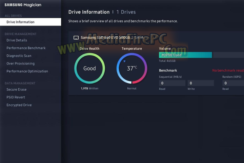This screenshot has height=163, width=244.
Task: Click the 37°C temperature gauge
Action: point(132,68)
